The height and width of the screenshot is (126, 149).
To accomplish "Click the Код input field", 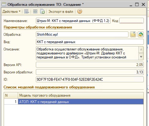I will pos(132,21).
